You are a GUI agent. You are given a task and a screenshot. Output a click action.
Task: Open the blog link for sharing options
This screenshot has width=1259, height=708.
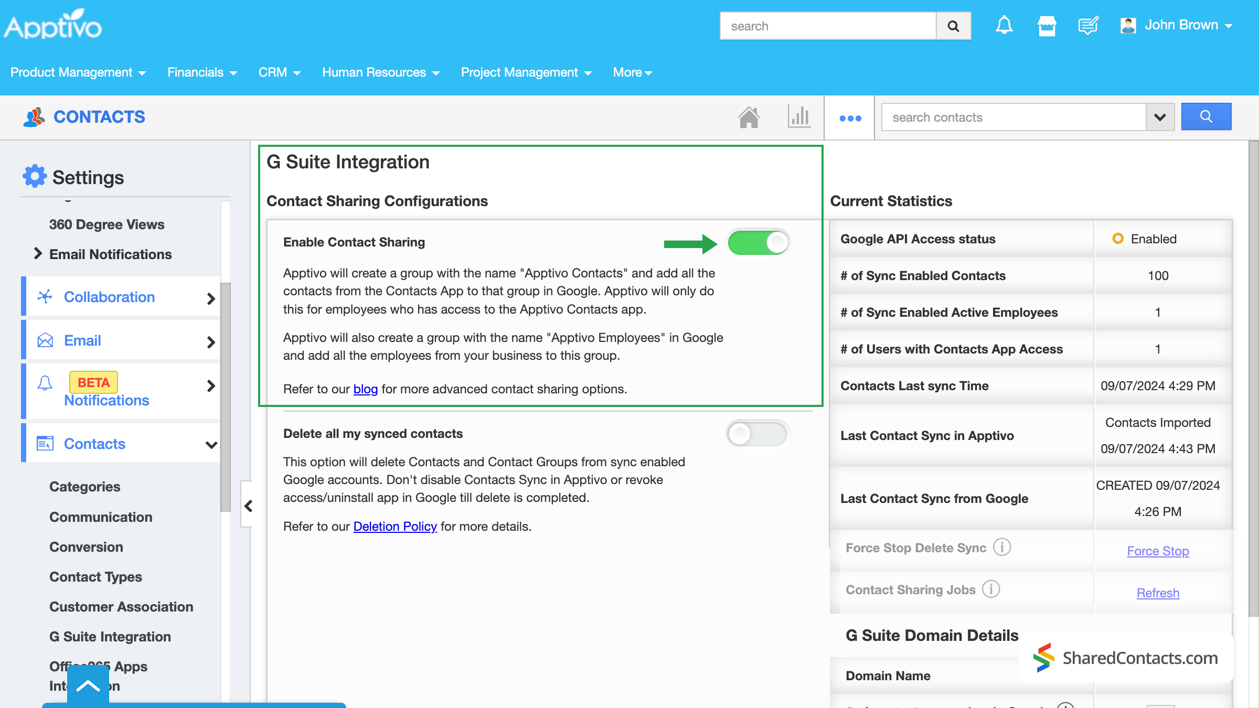click(365, 389)
